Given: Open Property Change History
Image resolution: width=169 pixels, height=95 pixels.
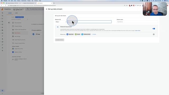Looking at the screenshot, I should pyautogui.click(x=20, y=43).
